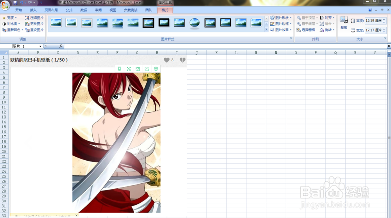Image resolution: width=391 pixels, height=218 pixels.
Task: Open the 图片形状 picture shape dropdown
Action: tap(281, 18)
